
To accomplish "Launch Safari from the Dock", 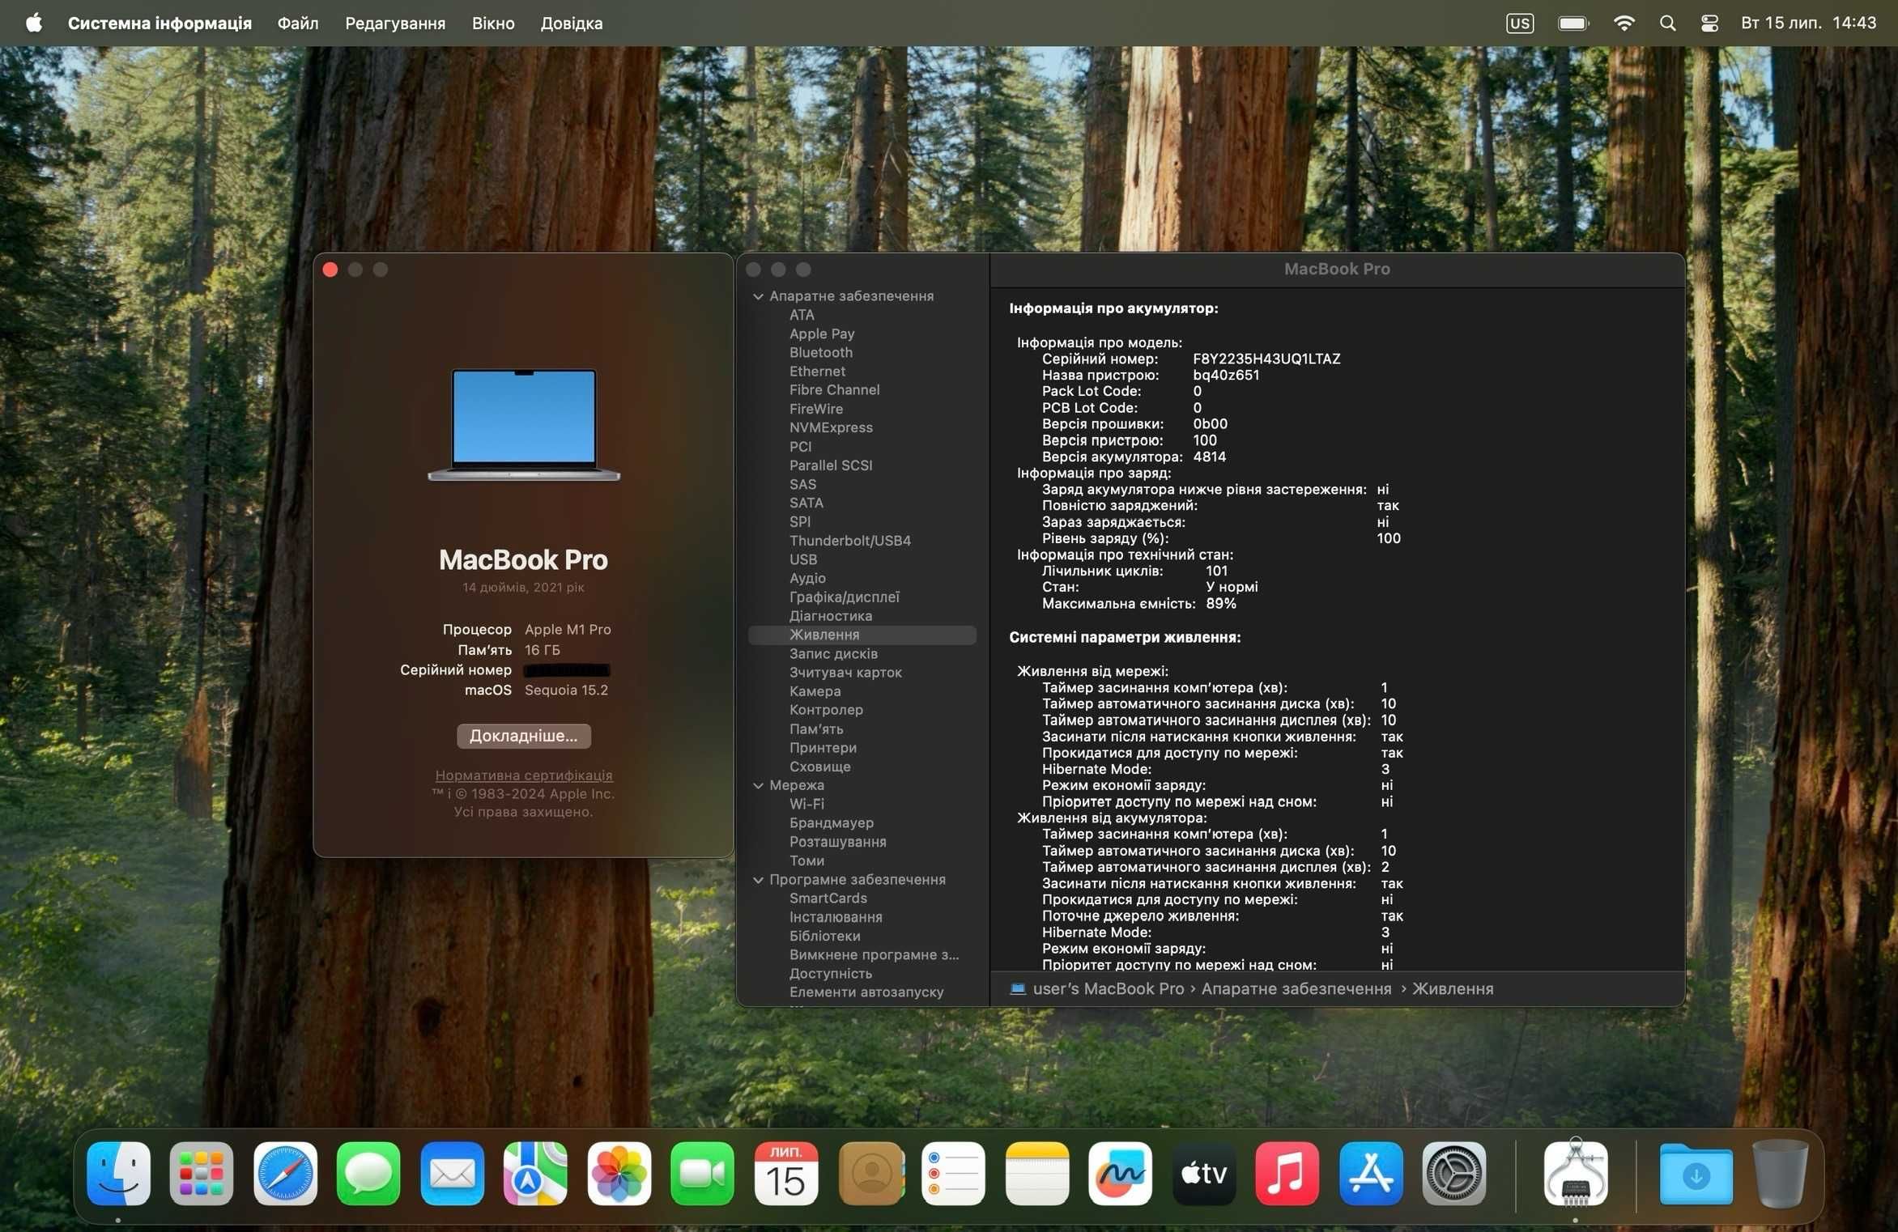I will (285, 1173).
